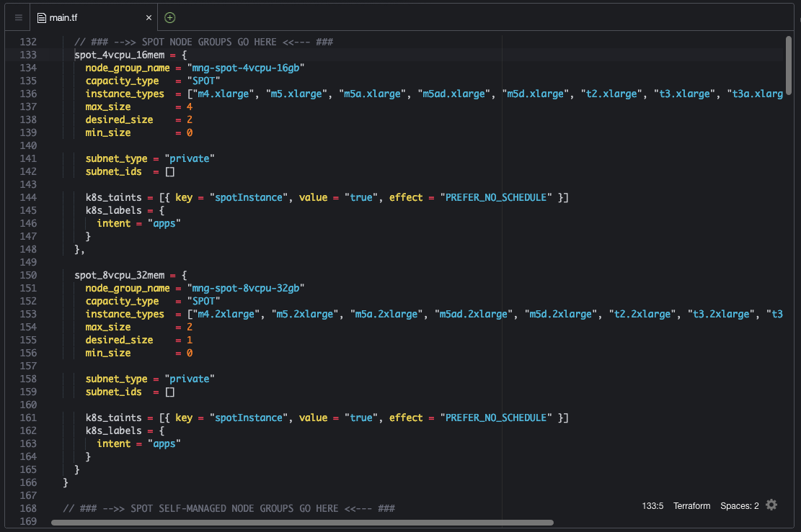Click desired_size value 2 on line 138

[x=190, y=120]
